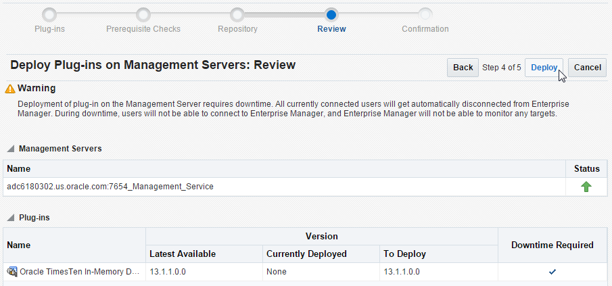Viewport: 612px width, 286px height.
Task: Go to the Plug-ins wizard step
Action: [49, 29]
